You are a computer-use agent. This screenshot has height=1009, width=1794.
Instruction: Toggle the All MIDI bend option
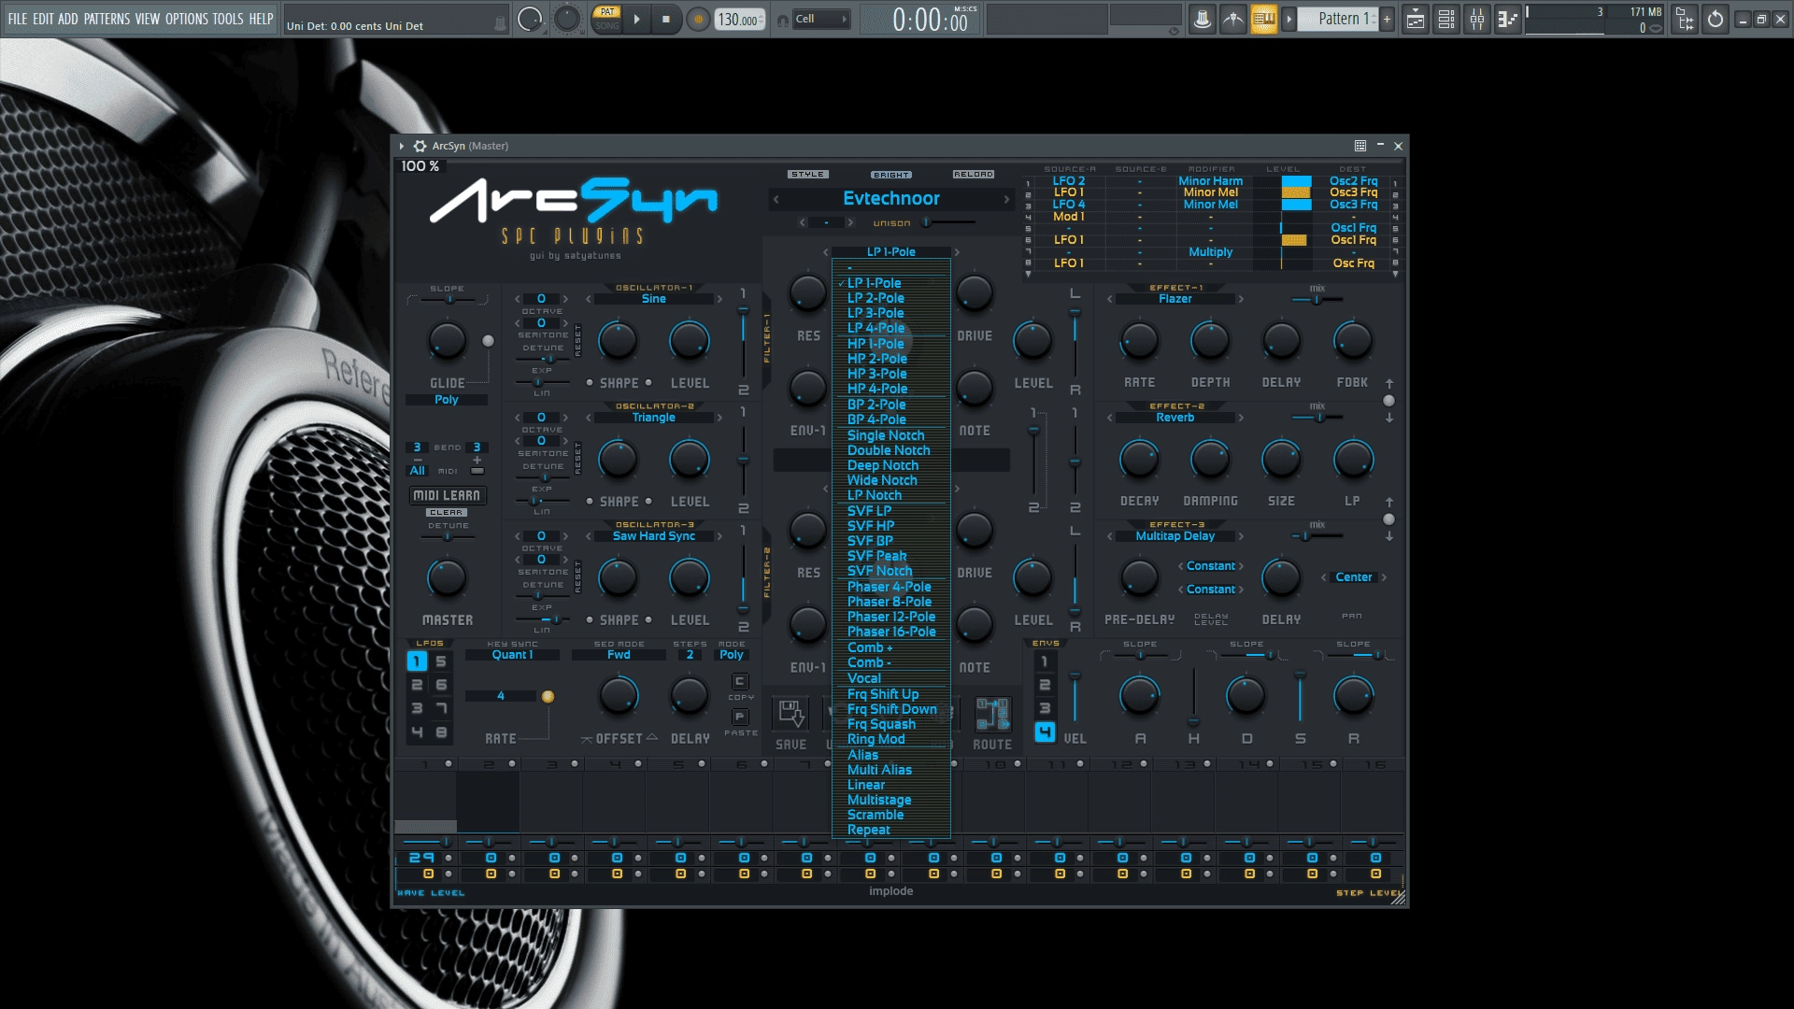click(417, 471)
